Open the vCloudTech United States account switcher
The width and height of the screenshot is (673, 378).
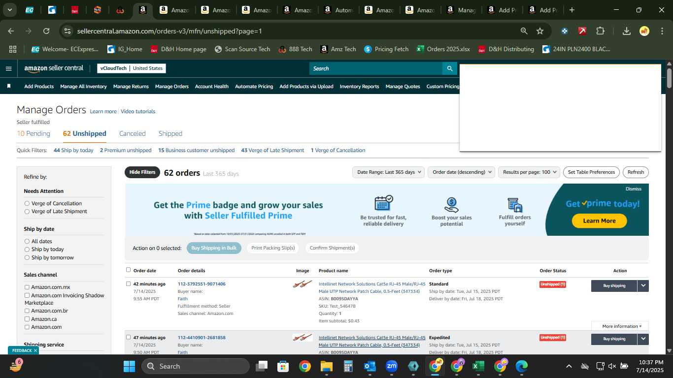(x=132, y=68)
